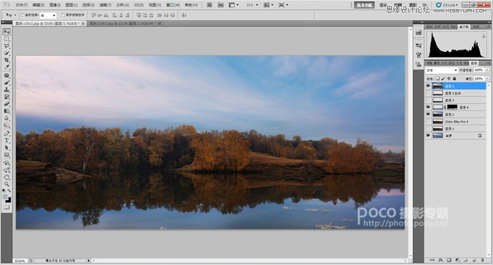493x265 pixels.
Task: Hide layer 4 with the mask
Action: point(428,107)
